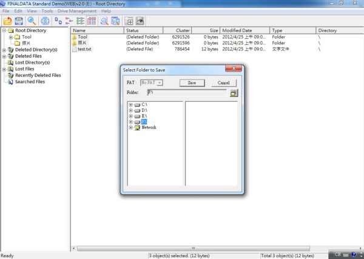Open the Tools menu
364x259 pixels.
coord(47,11)
